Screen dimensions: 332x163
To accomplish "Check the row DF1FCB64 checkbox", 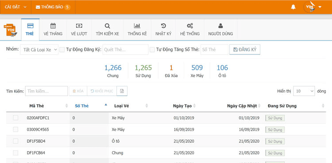I will (x=15, y=153).
